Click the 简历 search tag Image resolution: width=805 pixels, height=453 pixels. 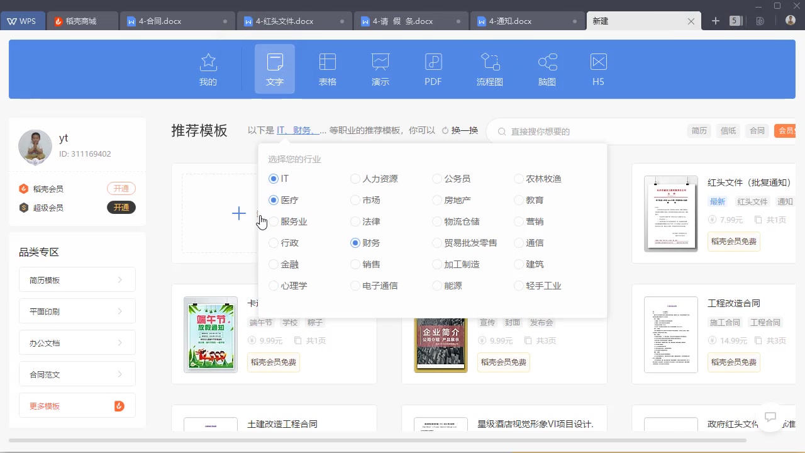699,131
